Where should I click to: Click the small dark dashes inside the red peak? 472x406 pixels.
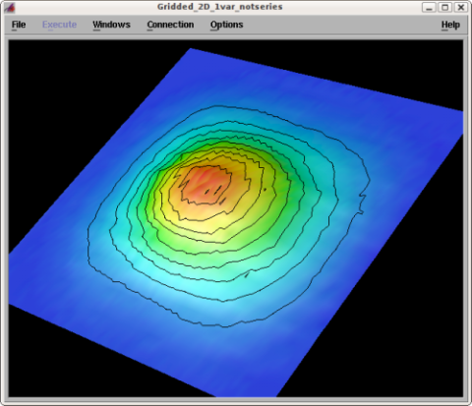point(213,192)
